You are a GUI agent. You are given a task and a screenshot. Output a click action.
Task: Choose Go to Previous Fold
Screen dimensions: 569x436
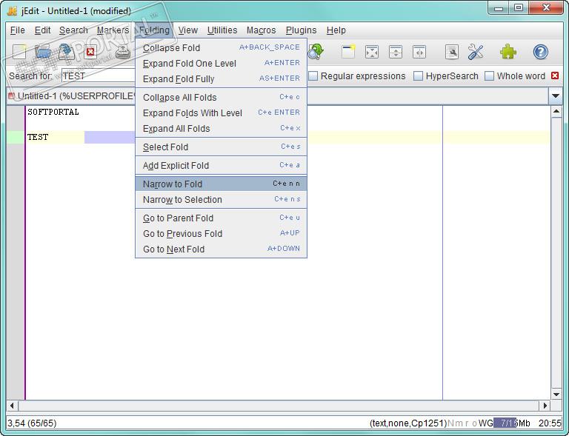point(221,234)
